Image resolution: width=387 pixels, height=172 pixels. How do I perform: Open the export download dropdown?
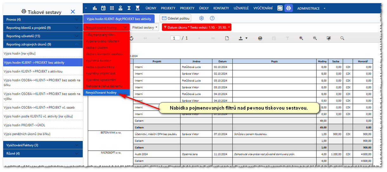point(243,38)
